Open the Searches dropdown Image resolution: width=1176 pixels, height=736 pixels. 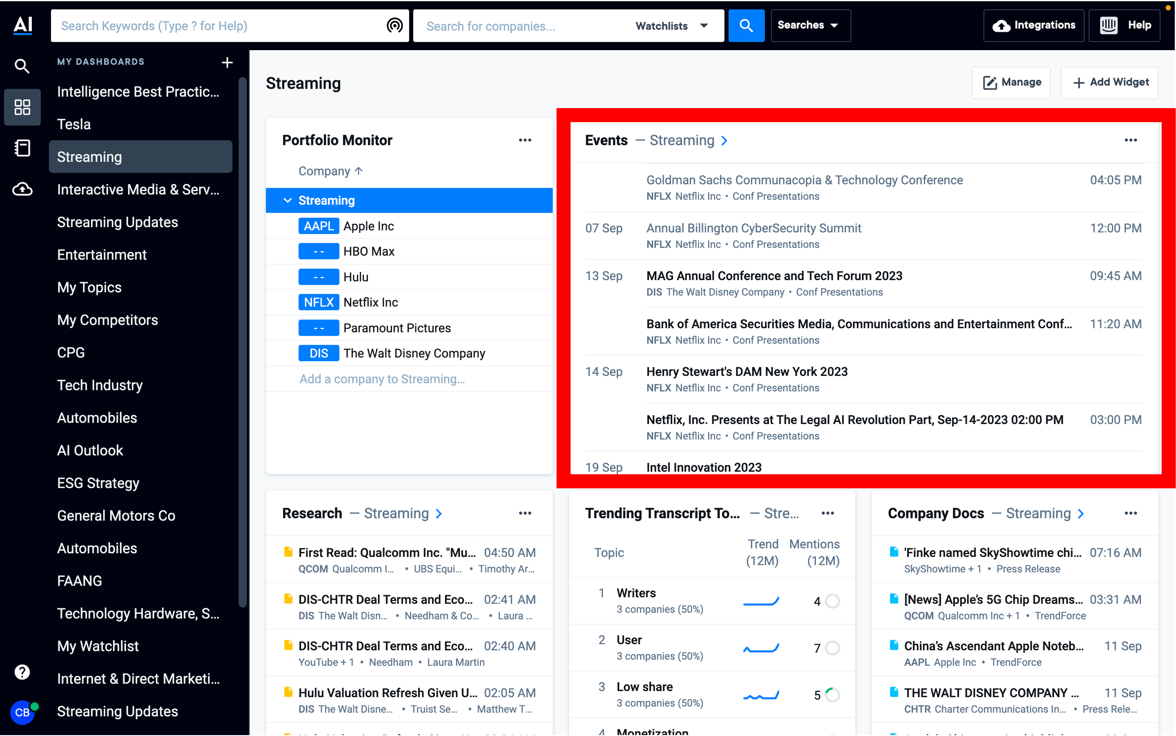click(810, 25)
